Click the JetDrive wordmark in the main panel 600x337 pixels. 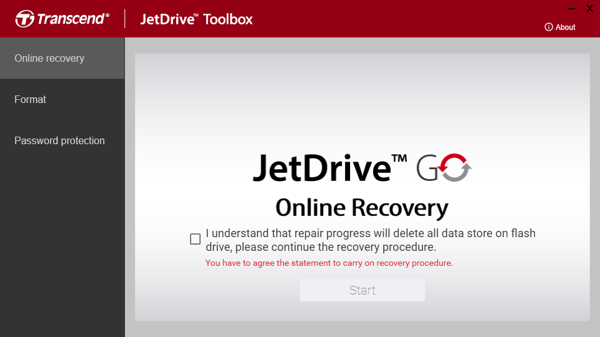coord(329,167)
